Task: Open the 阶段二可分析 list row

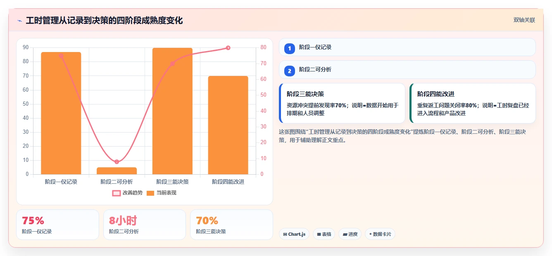Action: (407, 69)
